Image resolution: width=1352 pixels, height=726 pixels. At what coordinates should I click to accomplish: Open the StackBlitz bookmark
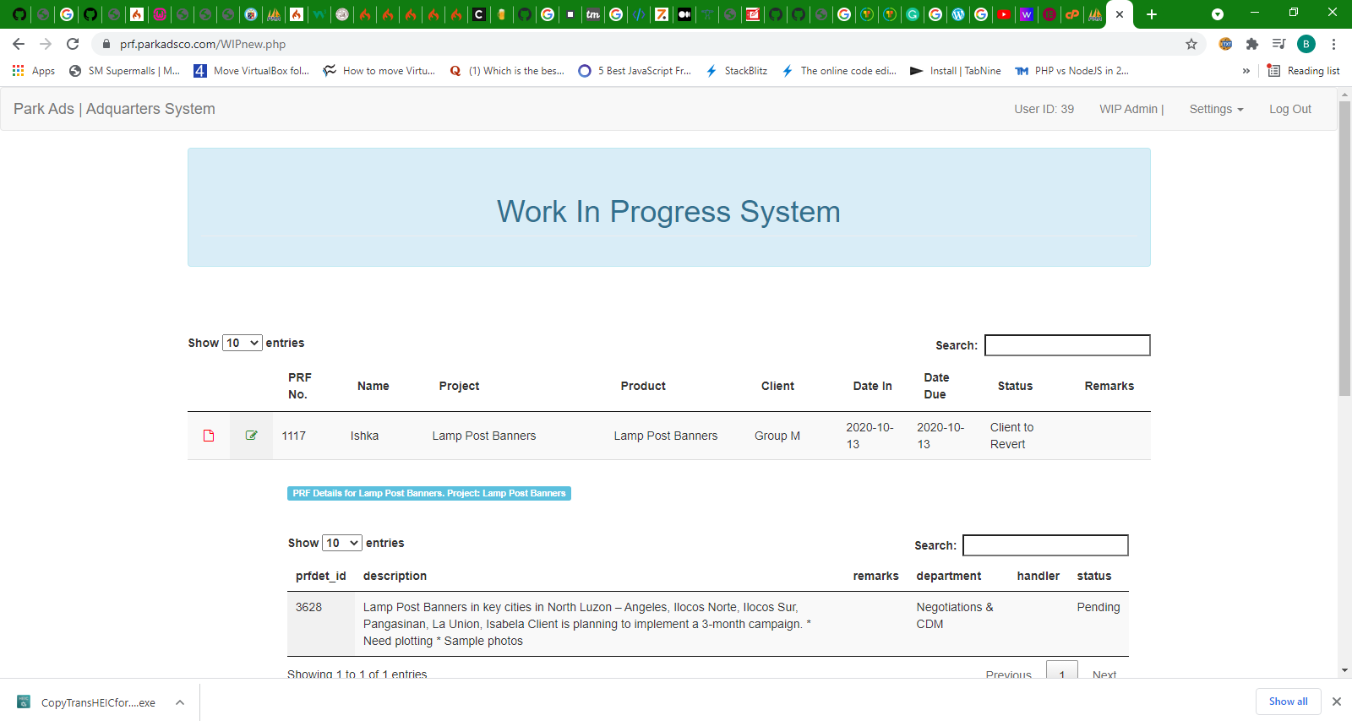[737, 71]
